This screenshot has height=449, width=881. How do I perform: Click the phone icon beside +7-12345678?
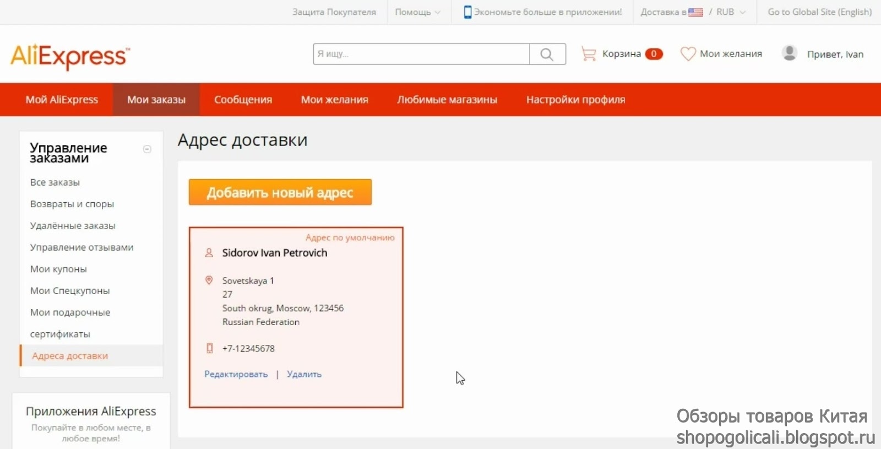[209, 348]
